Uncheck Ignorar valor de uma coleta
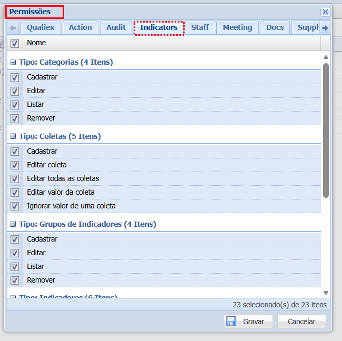The height and width of the screenshot is (341, 342). pos(15,206)
